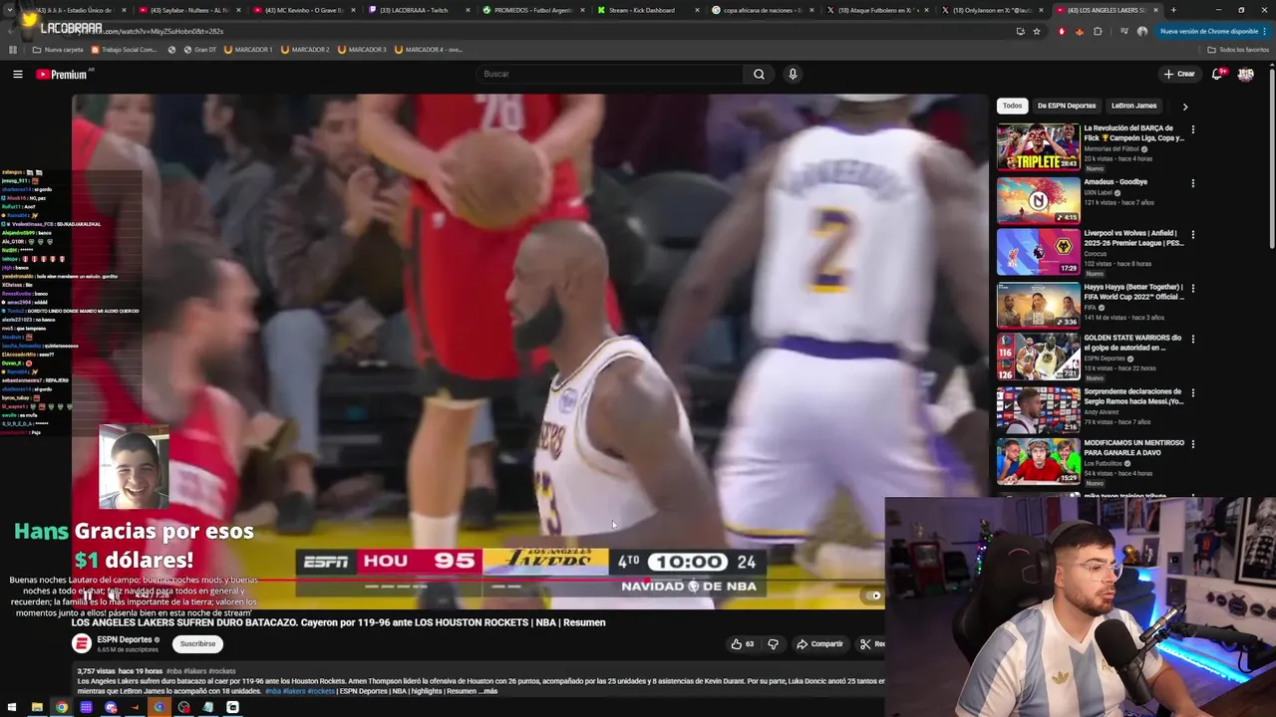1276x717 pixels.
Task: Click into the Buscar search field
Action: (610, 74)
